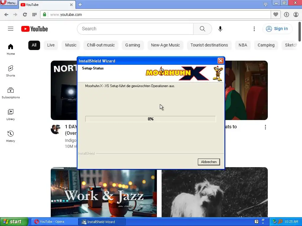Click the help question-mark tray icon
The width and height of the screenshot is (302, 226).
click(x=256, y=222)
